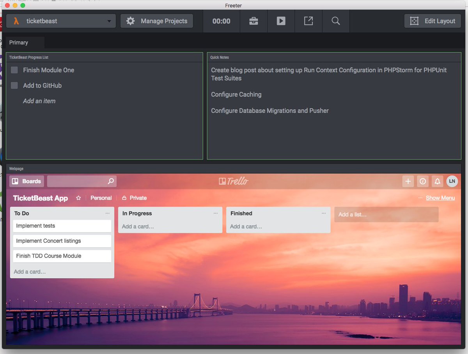The height and width of the screenshot is (354, 468).
Task: Star the TicketBeast App board
Action: (78, 198)
